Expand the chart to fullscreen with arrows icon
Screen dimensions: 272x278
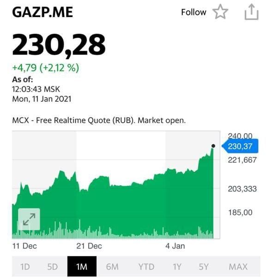coord(29,219)
